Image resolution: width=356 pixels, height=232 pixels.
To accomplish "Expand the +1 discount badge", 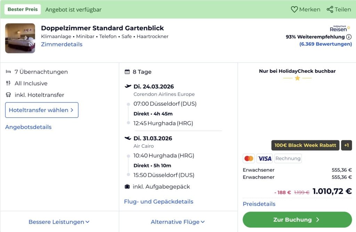I will (347, 145).
